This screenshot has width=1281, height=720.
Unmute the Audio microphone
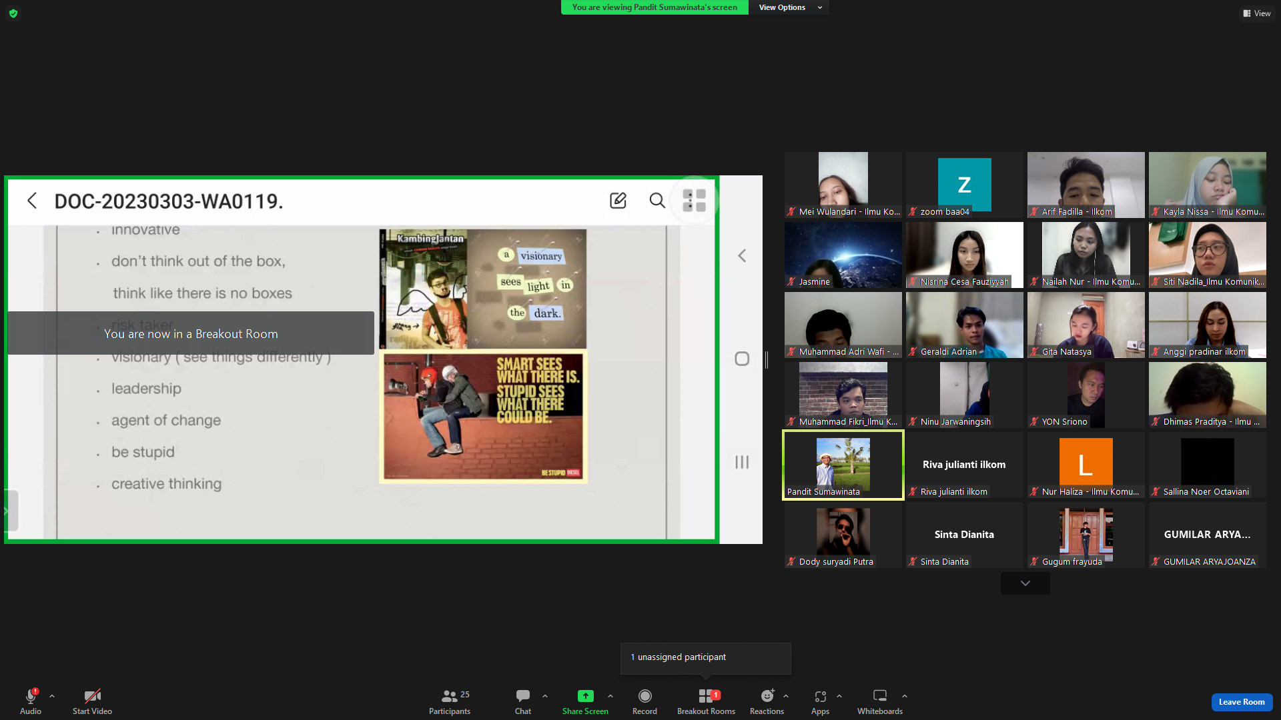coord(31,701)
